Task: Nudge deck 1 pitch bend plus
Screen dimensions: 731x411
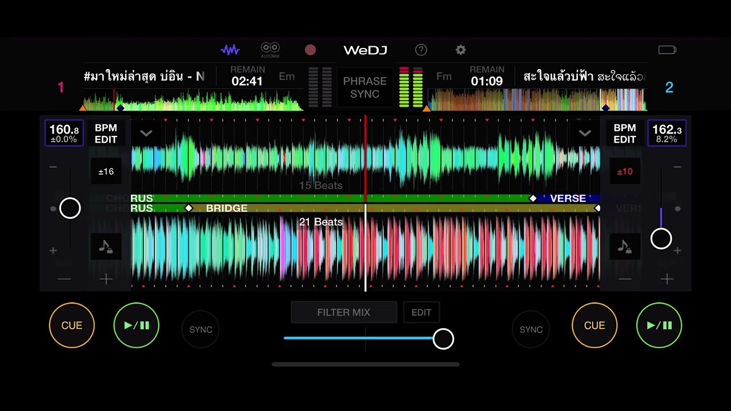Action: (x=106, y=279)
